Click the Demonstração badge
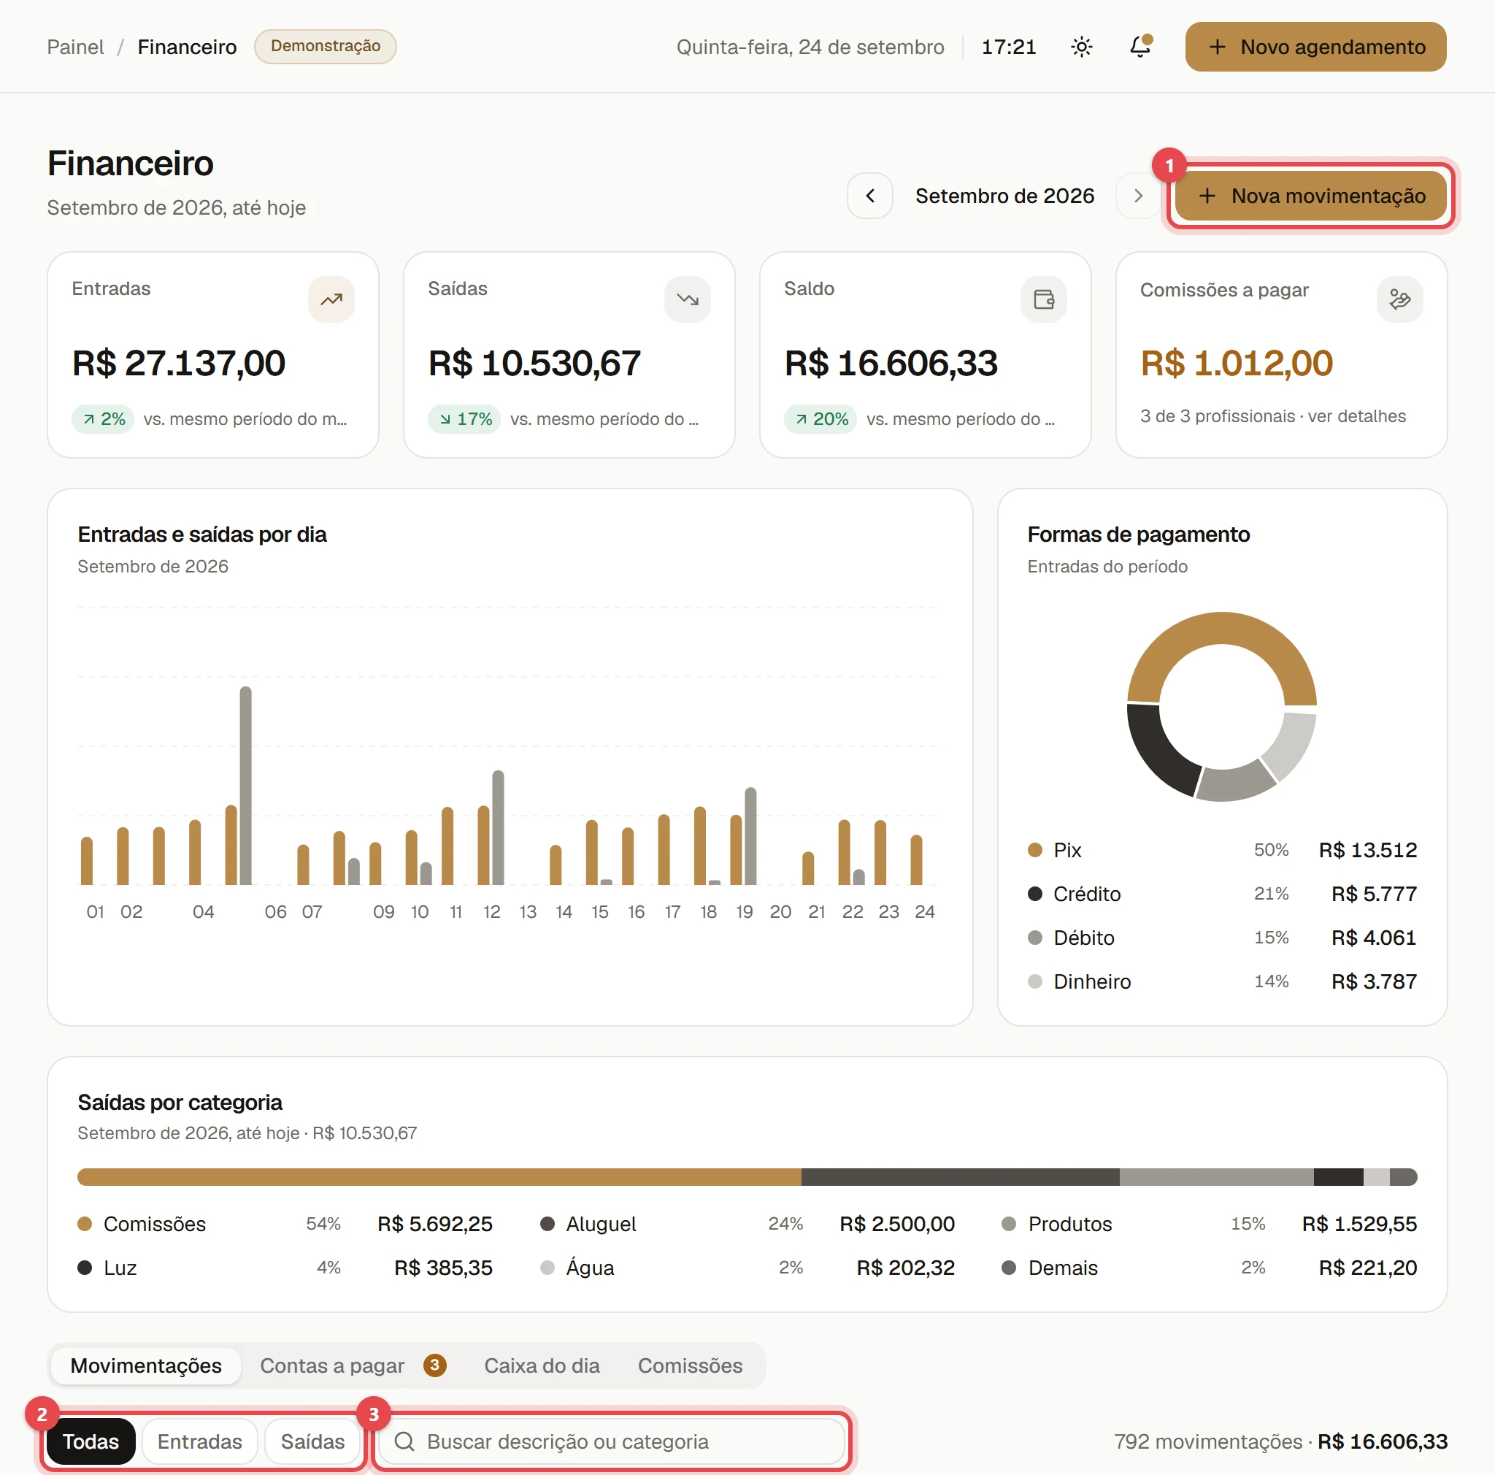This screenshot has height=1475, width=1495. pyautogui.click(x=325, y=47)
